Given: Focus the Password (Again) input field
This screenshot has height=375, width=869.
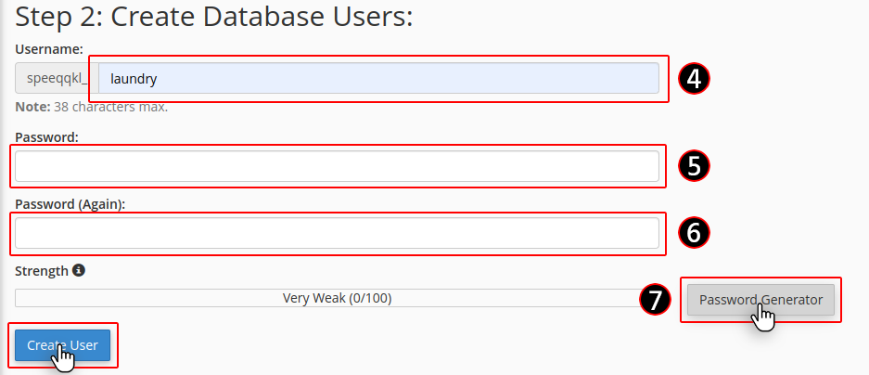Looking at the screenshot, I should pos(337,233).
